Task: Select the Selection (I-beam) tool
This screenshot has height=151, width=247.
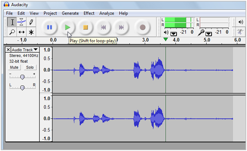Action: [x=12, y=22]
